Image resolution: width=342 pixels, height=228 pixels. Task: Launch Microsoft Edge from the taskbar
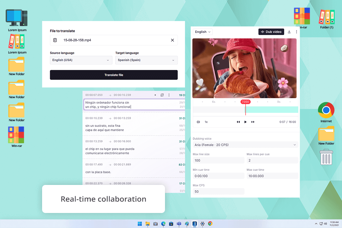pos(163,224)
